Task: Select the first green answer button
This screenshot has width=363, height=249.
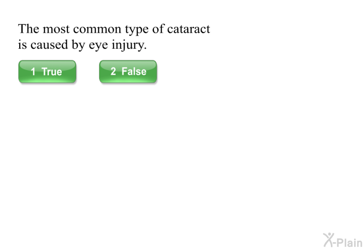Action: point(47,72)
